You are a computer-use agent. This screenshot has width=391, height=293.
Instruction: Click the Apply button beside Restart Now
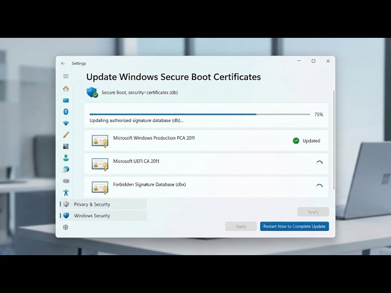241,226
